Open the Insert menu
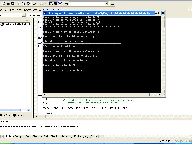192x144 pixels. 19,9
